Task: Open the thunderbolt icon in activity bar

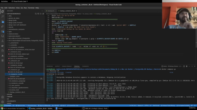Action: [x=2, y=61]
